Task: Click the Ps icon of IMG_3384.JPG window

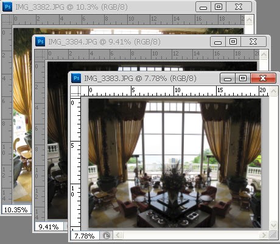Action: (40, 41)
